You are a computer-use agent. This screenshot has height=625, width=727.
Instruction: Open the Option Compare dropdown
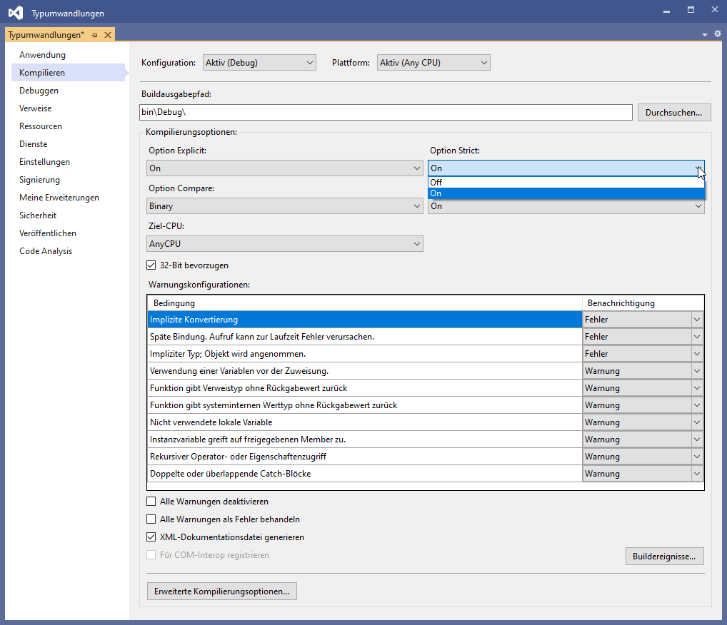click(x=285, y=206)
